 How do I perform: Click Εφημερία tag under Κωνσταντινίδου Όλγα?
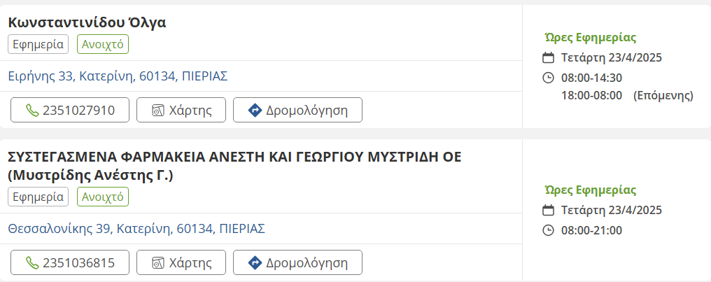coord(38,44)
